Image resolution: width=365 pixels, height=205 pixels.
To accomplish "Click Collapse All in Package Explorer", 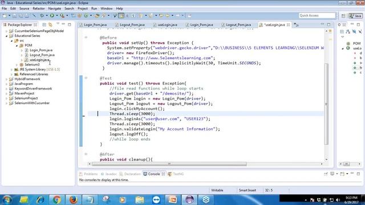I will pyautogui.click(x=44, y=24).
